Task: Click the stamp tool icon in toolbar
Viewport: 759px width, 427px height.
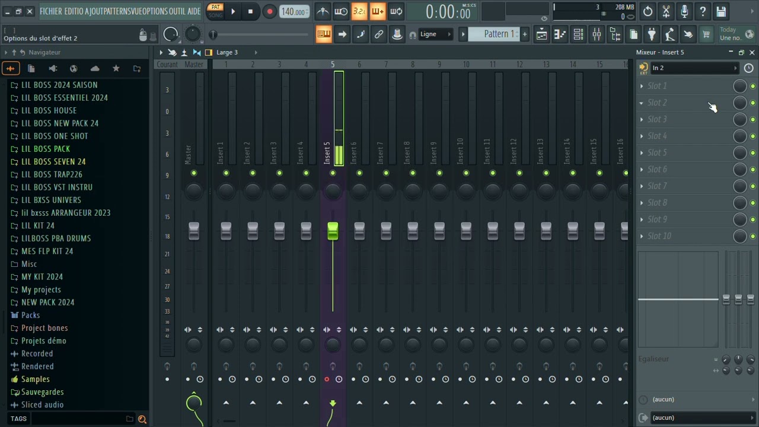Action: pos(397,34)
